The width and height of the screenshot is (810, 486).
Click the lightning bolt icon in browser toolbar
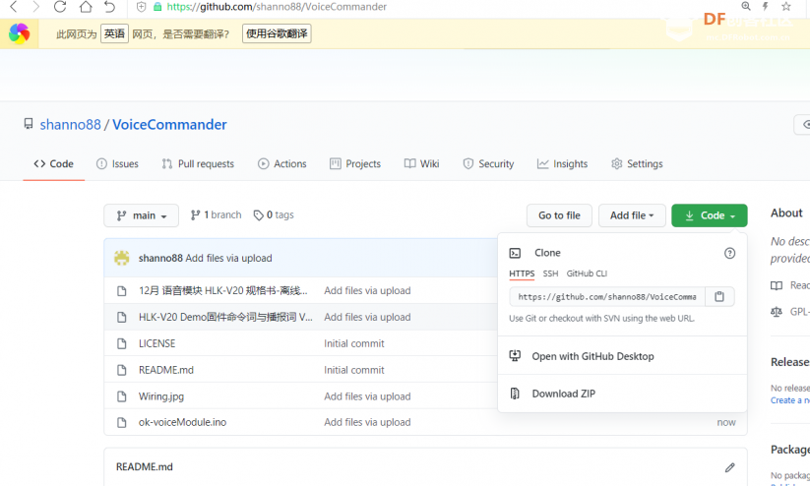(x=766, y=6)
